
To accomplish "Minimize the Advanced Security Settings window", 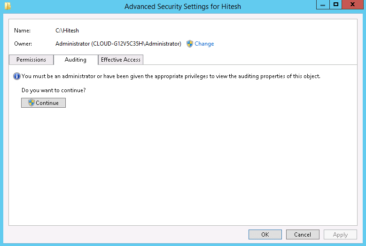I will [323, 4].
